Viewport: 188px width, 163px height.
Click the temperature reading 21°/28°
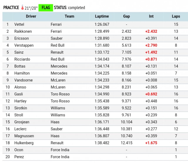[x=31, y=8]
